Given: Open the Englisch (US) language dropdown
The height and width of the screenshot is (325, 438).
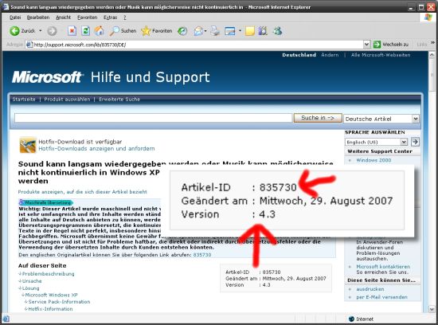Looking at the screenshot, I should (x=376, y=142).
